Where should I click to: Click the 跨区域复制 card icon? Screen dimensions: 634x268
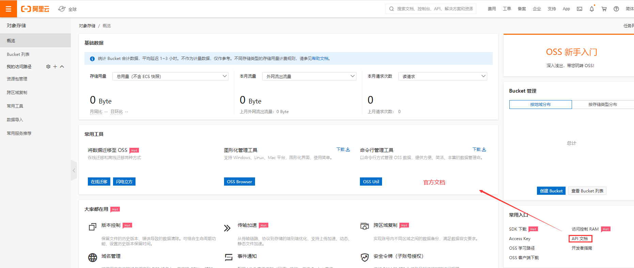click(x=365, y=226)
